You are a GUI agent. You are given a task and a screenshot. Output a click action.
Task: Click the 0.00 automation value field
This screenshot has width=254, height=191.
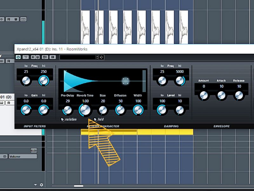coord(34,151)
